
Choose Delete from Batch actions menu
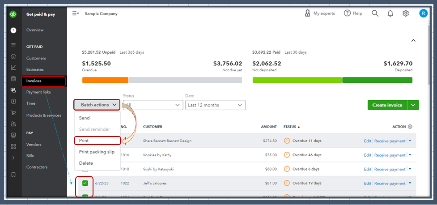(x=86, y=163)
